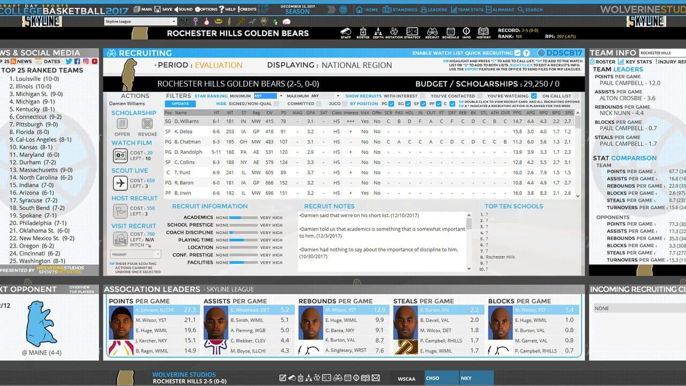Open the visit pitch none dropdown
686x386 pixels.
coord(135,254)
